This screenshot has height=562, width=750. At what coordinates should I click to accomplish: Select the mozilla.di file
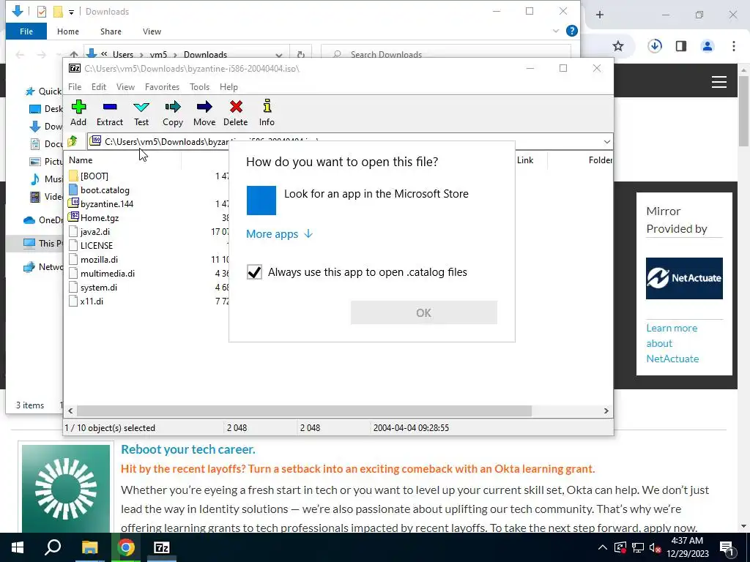99,260
